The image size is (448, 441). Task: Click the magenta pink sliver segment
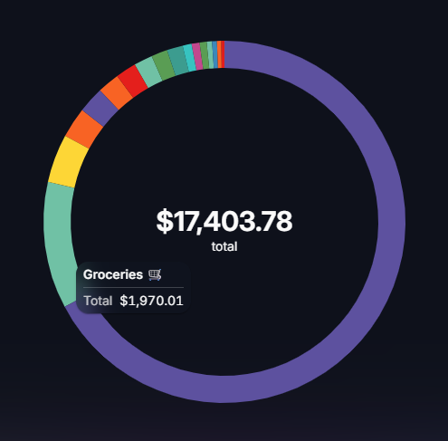[x=198, y=56]
